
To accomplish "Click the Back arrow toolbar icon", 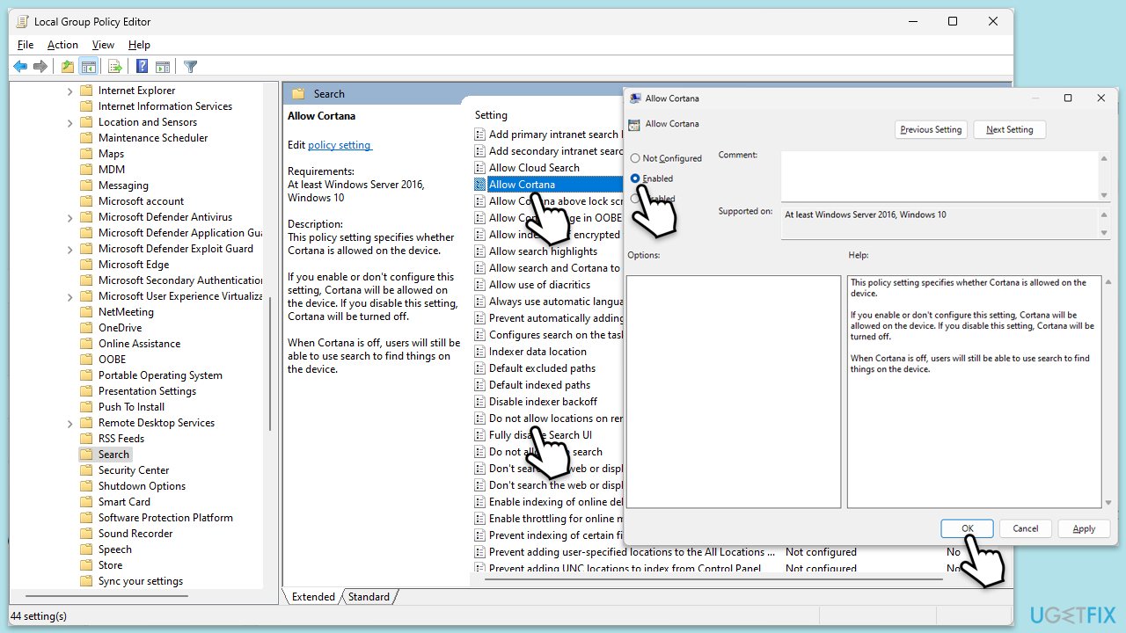I will click(x=19, y=67).
